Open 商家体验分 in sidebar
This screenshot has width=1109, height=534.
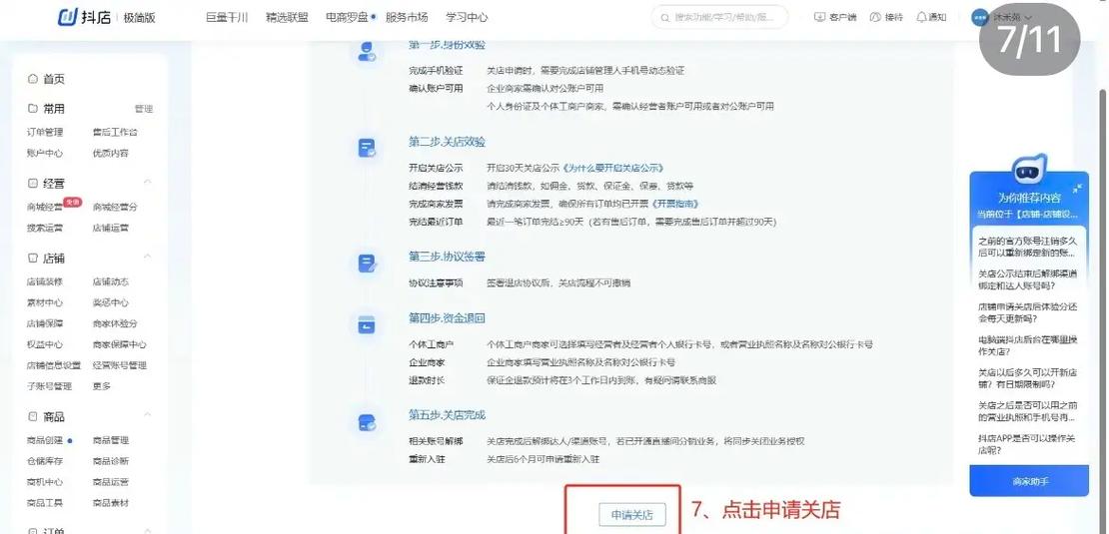(x=115, y=323)
